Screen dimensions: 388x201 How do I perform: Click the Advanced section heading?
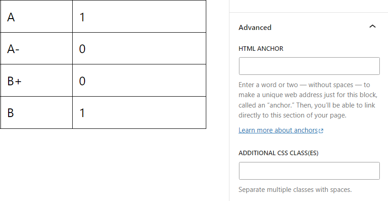[255, 27]
